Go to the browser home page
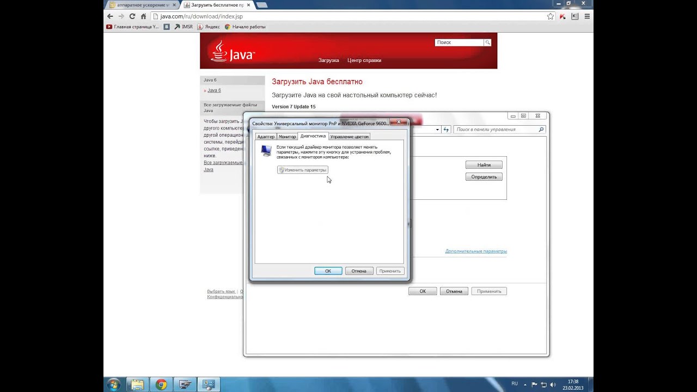Image resolution: width=697 pixels, height=392 pixels. tap(143, 16)
